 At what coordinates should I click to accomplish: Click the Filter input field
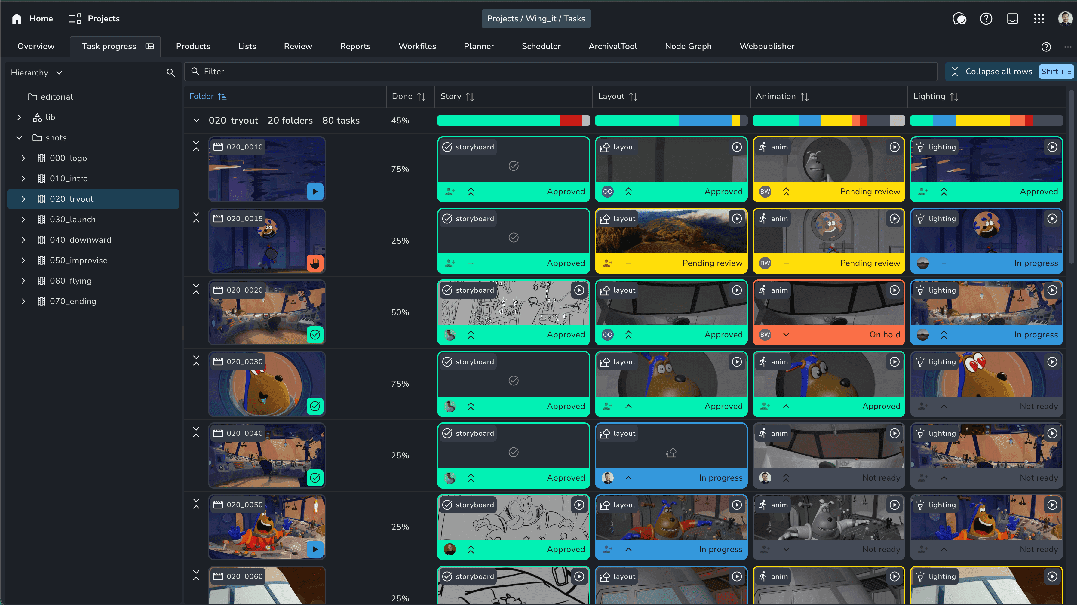point(561,72)
